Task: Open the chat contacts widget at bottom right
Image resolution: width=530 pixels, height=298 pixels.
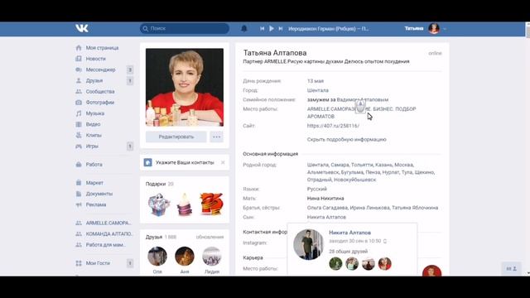Action: point(512,268)
